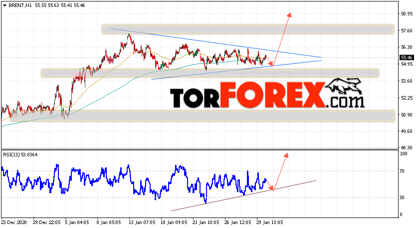418x228 pixels.
Task: Select the RSI(13) 53.8364 indicator label
Action: [x=20, y=154]
